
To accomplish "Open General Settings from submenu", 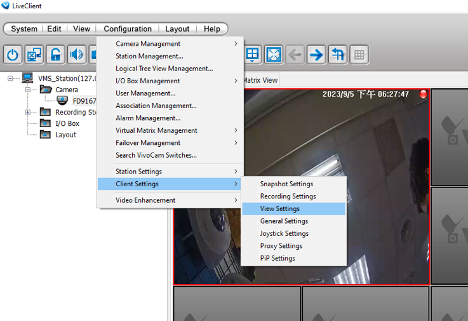I will 294,221.
